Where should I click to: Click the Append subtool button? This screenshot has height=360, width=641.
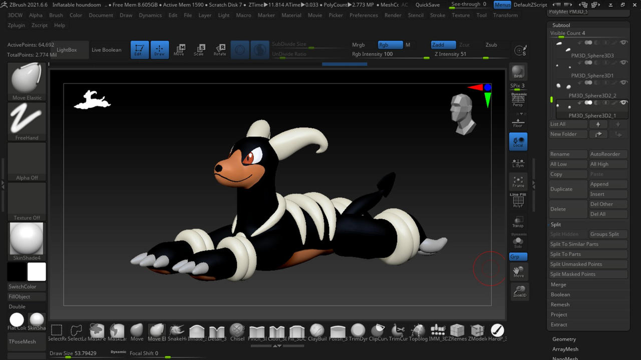point(608,184)
